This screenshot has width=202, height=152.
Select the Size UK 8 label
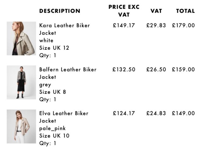click(52, 92)
